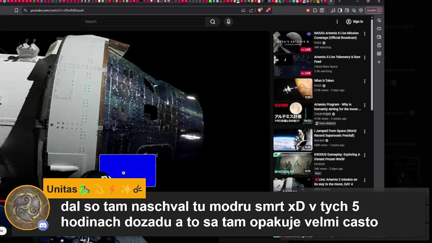Open the Brave Wallet icon in toolbar

coord(347,10)
